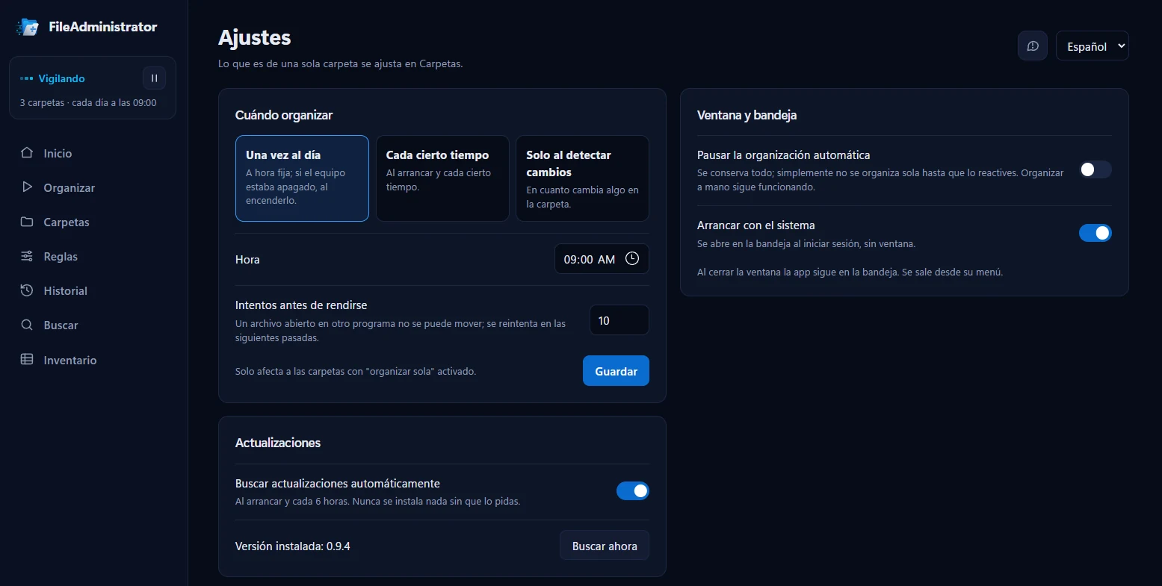1162x586 pixels.
Task: Pause watching with the pause icon button
Action: [154, 78]
